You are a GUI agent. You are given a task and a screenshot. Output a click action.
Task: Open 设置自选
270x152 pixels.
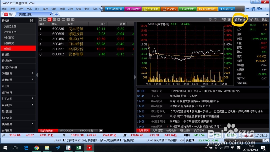tap(240, 20)
